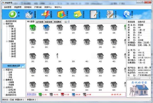Open 工作日志 notebook toolbar icon
The width and height of the screenshot is (153, 103).
pyautogui.click(x=94, y=14)
